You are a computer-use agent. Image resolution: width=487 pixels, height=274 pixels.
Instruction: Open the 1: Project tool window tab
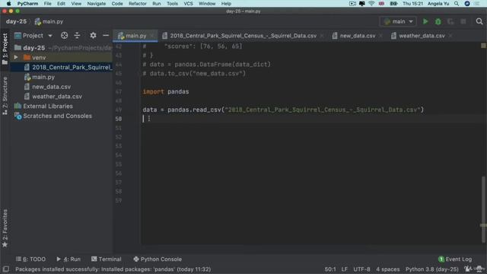[5, 49]
